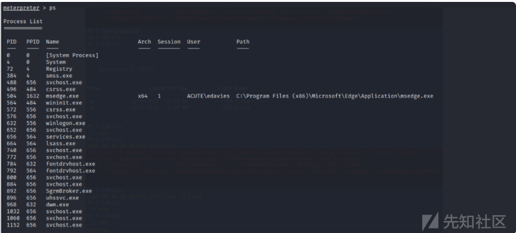Click the msedge.exe Program Files path
The height and width of the screenshot is (233, 516).
335,96
